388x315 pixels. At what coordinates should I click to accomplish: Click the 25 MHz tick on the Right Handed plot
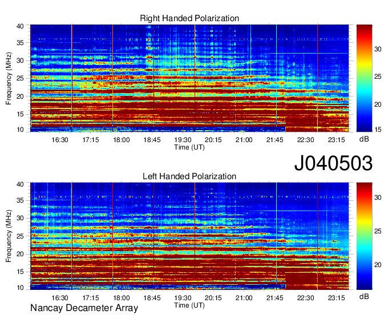pyautogui.click(x=20, y=78)
